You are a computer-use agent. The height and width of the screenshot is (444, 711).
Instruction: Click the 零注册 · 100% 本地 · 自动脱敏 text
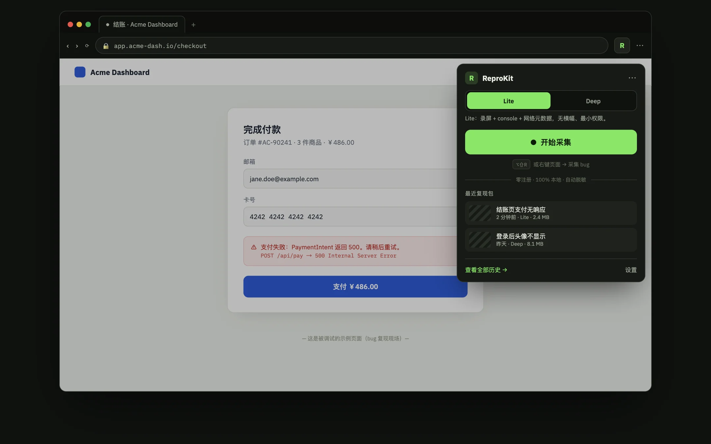551,180
